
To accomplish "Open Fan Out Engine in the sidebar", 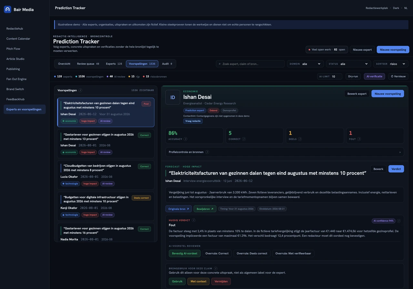I will 25,79.
